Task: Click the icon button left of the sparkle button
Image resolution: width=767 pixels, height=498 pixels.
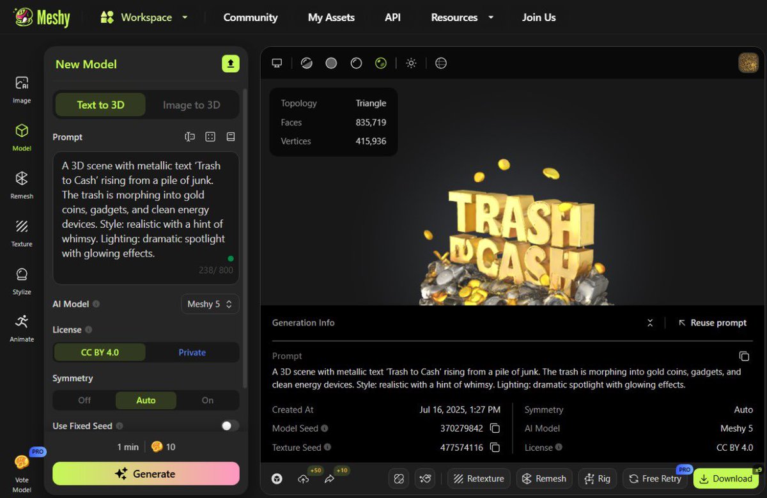Action: point(399,478)
